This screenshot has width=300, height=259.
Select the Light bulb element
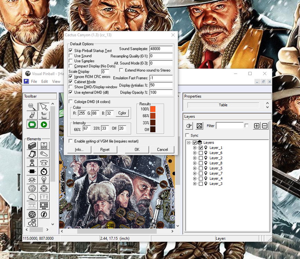(44, 180)
